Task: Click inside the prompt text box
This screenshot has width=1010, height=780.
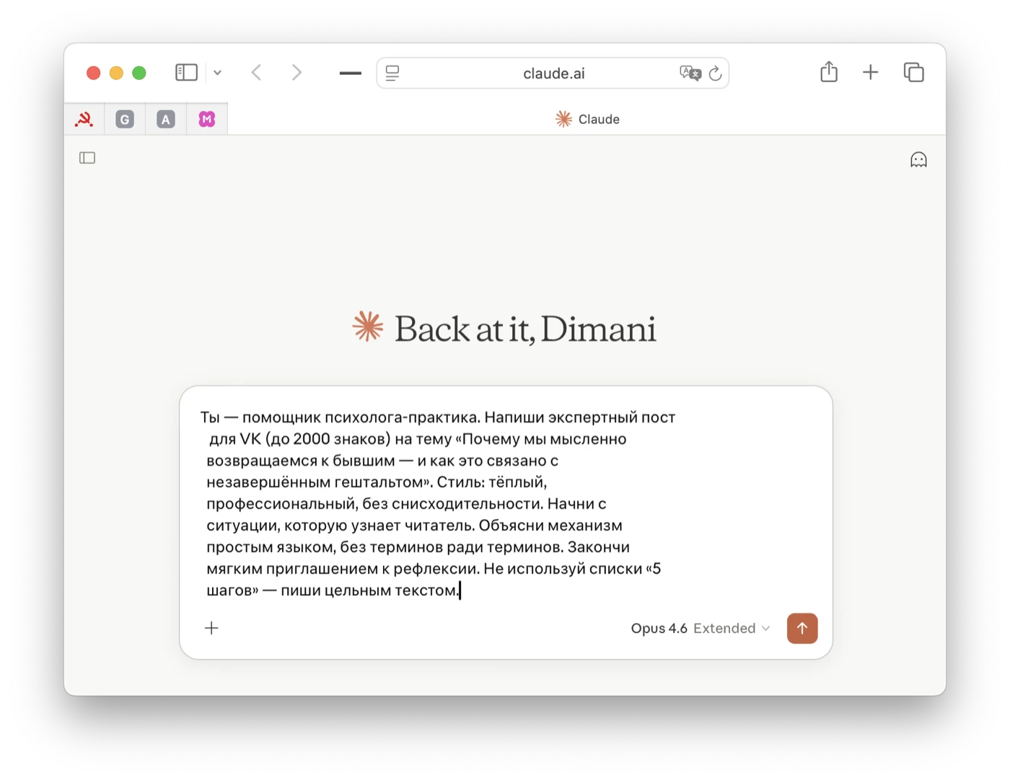Action: pyautogui.click(x=438, y=504)
